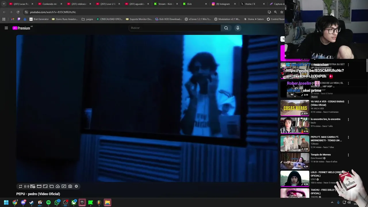Focus the Buscar search field
This screenshot has height=207, width=368.
pyautogui.click(x=174, y=28)
